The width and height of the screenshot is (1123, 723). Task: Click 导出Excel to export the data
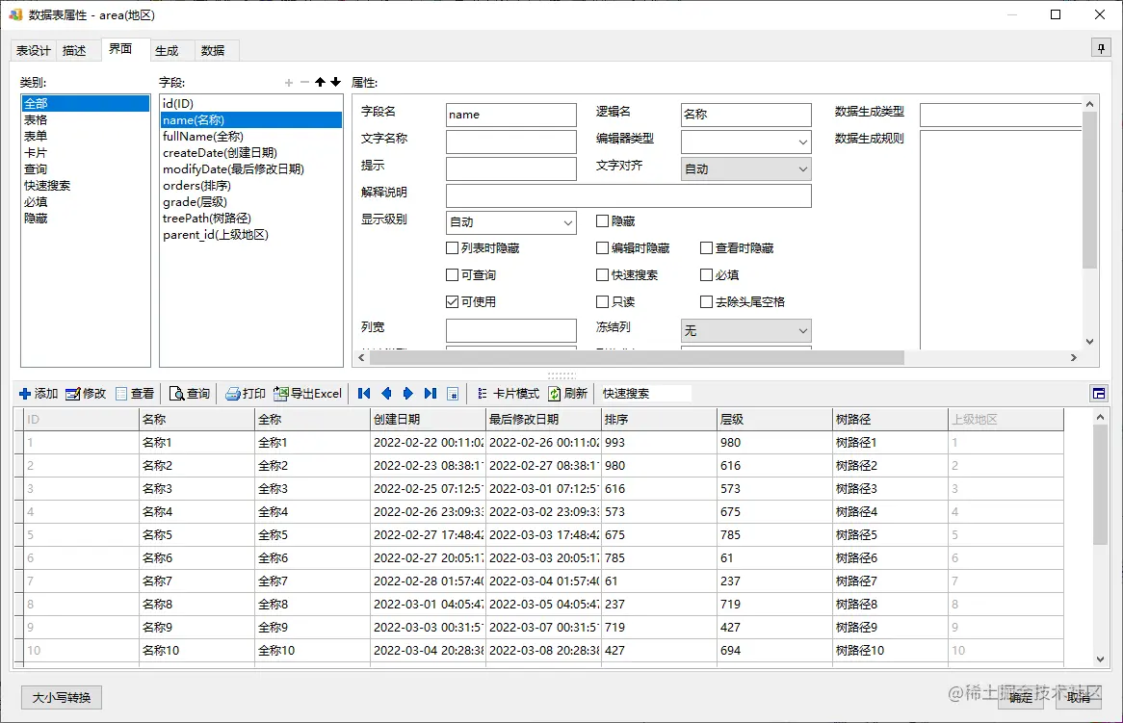click(x=308, y=394)
